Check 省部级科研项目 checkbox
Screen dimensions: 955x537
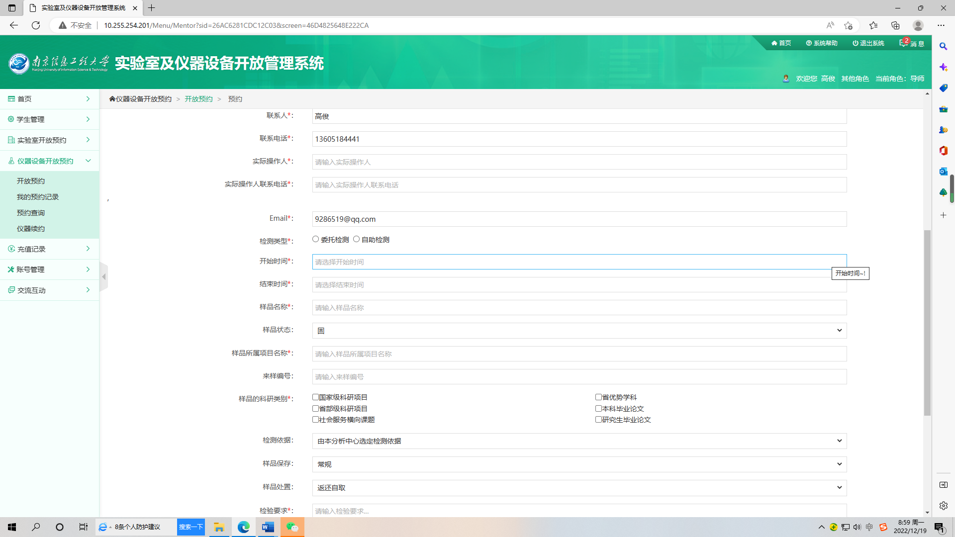(x=315, y=409)
